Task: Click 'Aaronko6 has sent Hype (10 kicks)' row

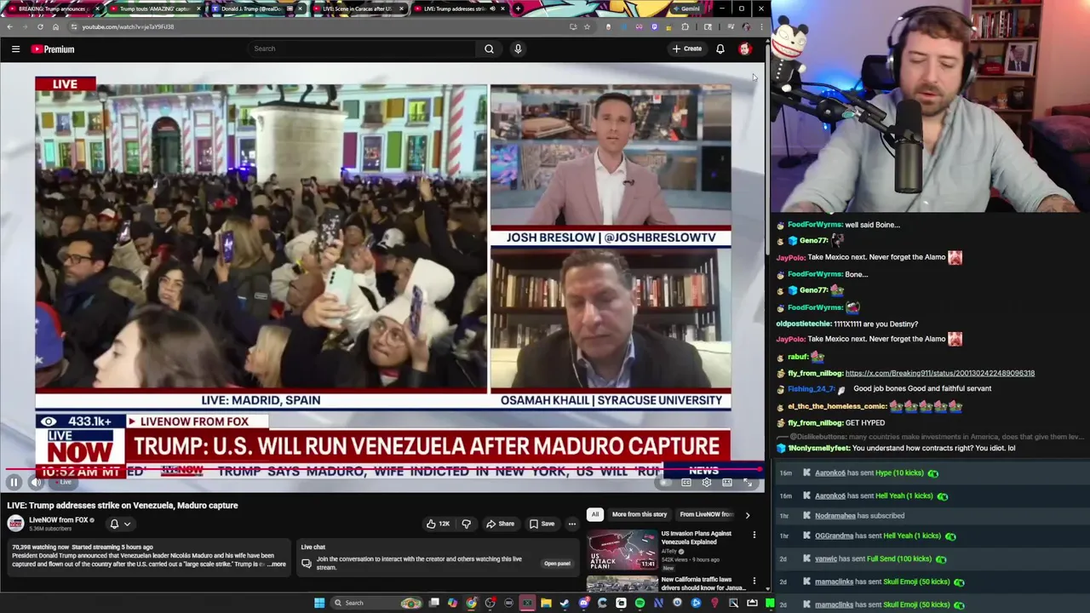Action: coord(931,473)
